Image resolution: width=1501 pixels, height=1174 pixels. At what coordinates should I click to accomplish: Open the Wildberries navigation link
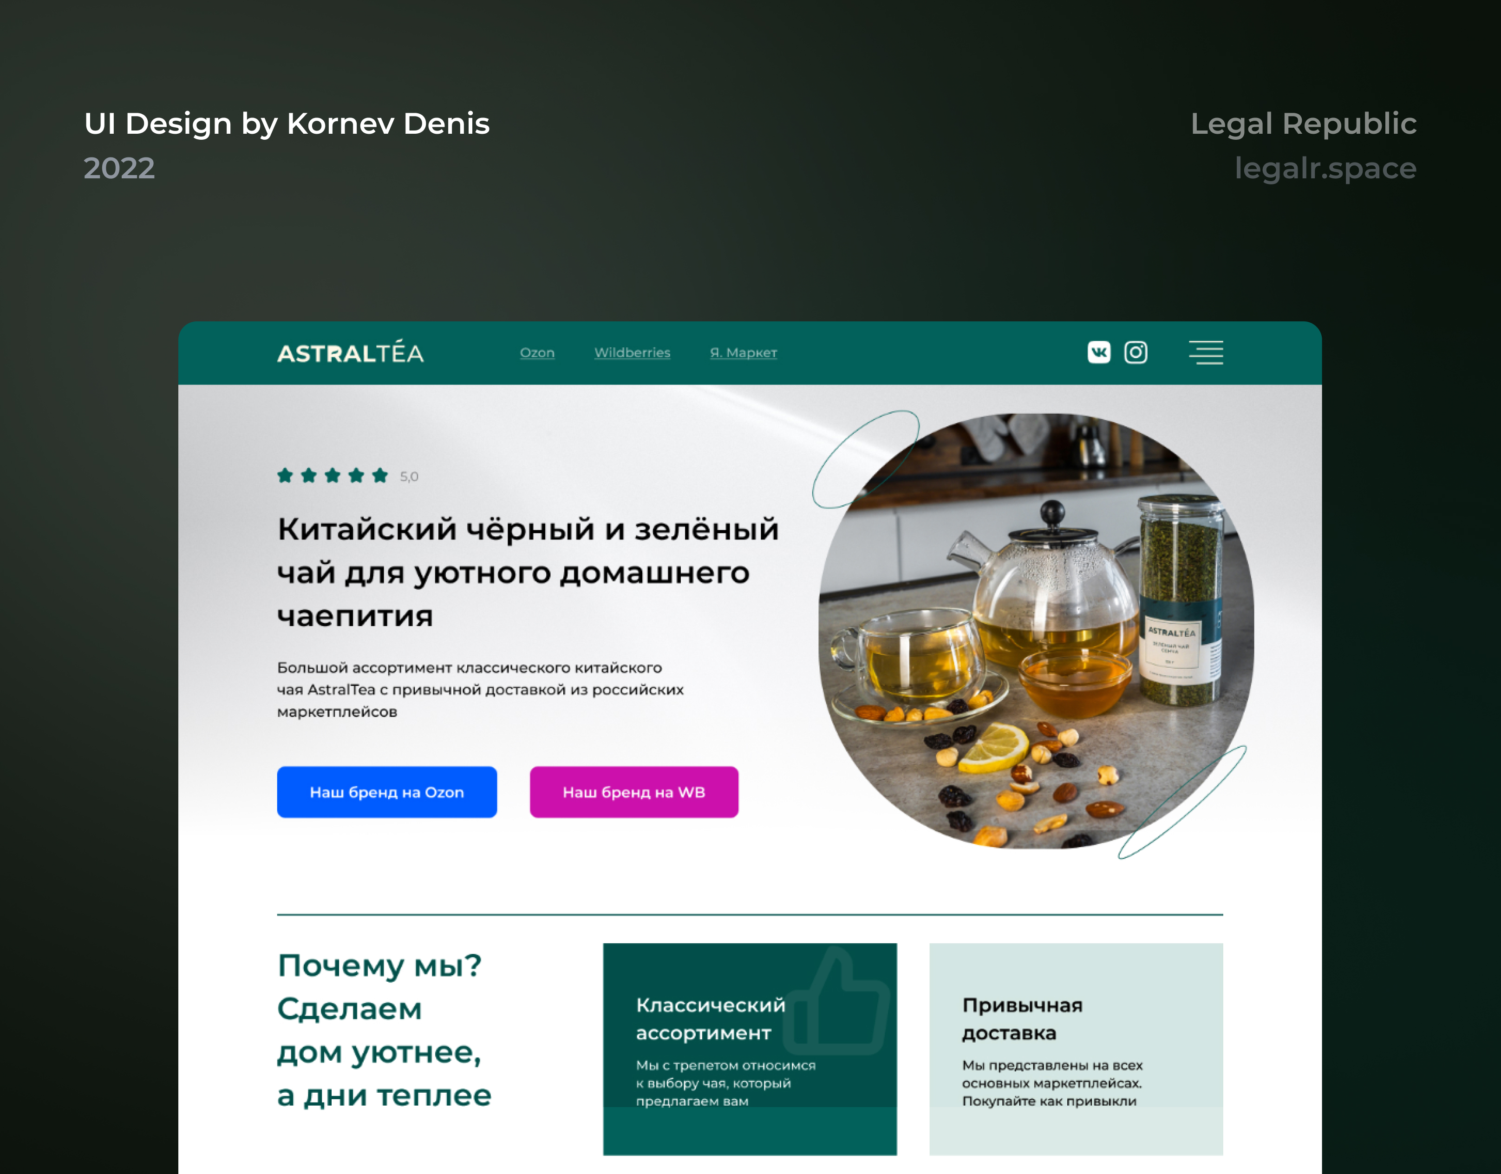pyautogui.click(x=632, y=352)
